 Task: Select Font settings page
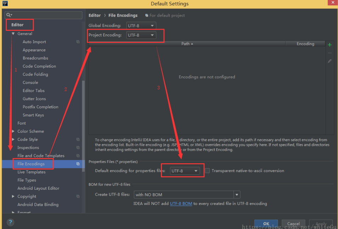click(22, 123)
